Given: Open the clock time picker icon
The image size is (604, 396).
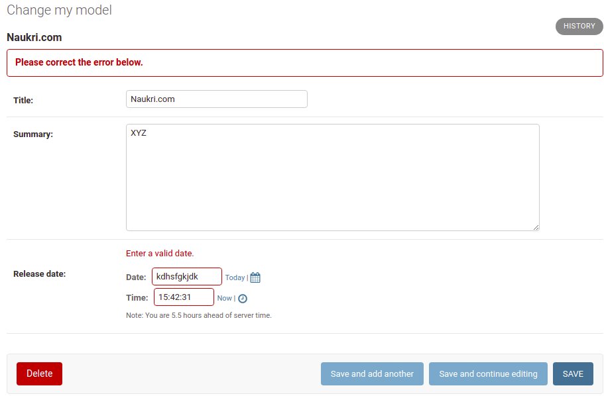Looking at the screenshot, I should (x=243, y=298).
